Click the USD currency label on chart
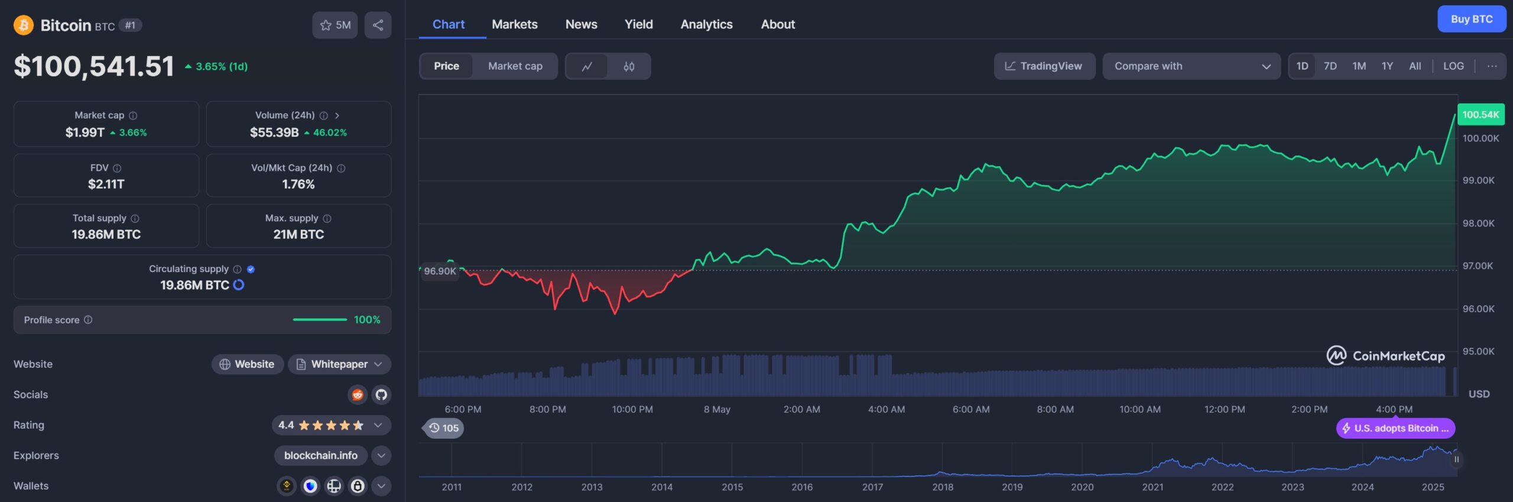The height and width of the screenshot is (502, 1513). point(1479,394)
